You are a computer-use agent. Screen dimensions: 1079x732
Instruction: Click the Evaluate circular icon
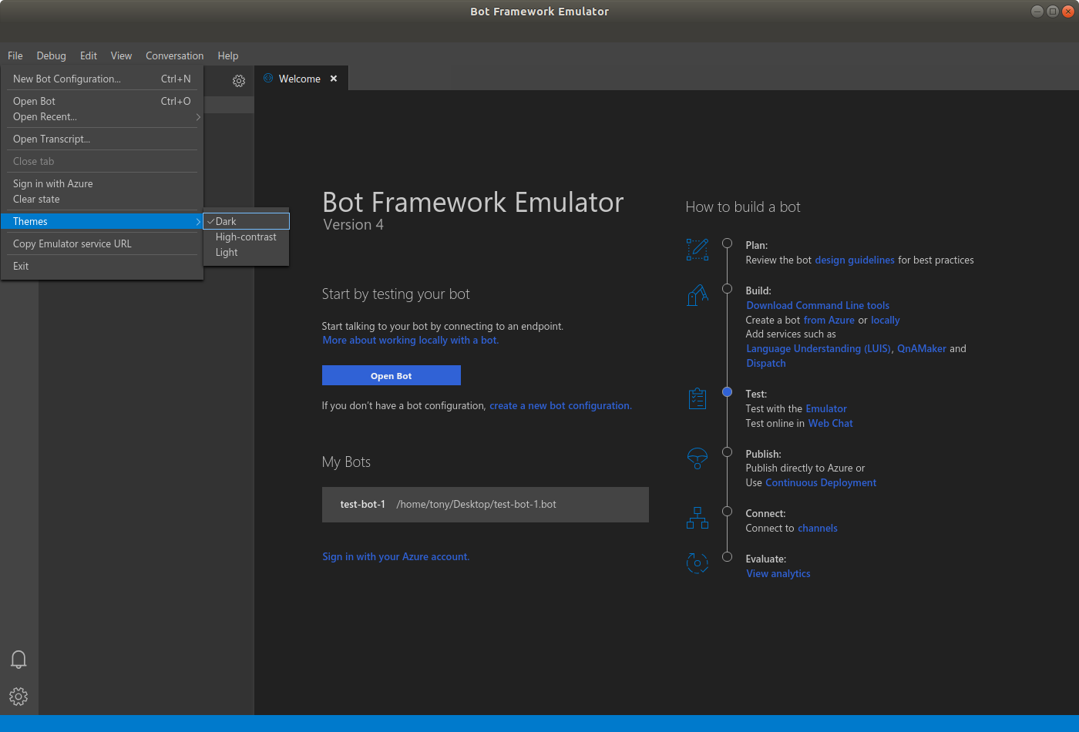pos(697,563)
